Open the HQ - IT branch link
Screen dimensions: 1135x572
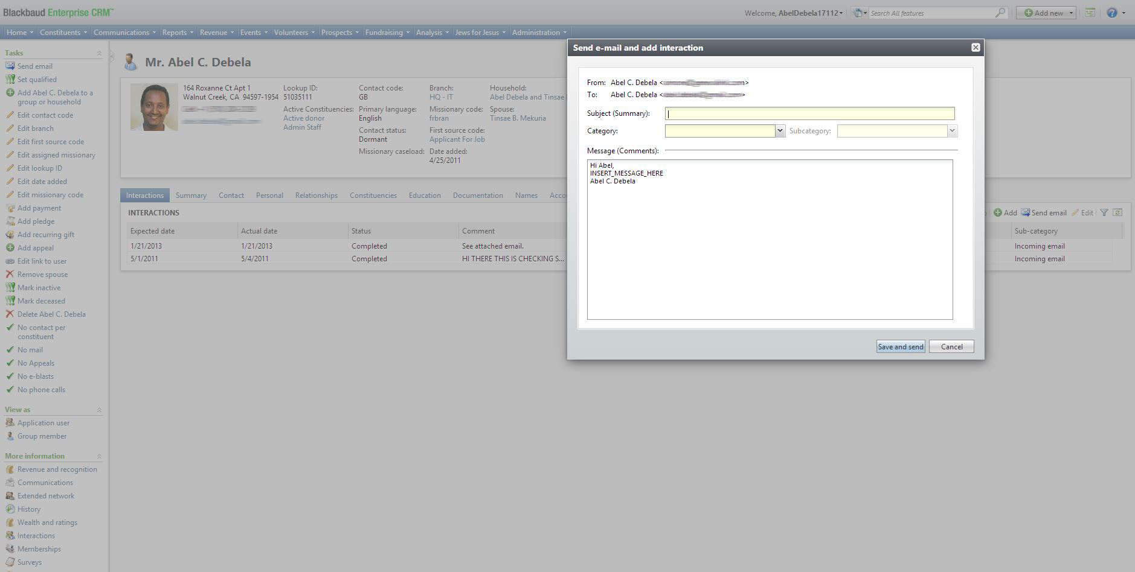click(441, 97)
